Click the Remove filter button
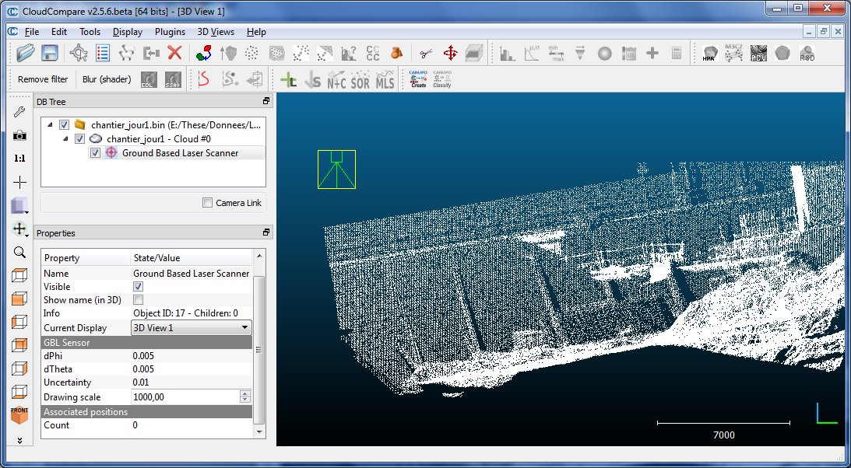The width and height of the screenshot is (851, 468). tap(43, 79)
